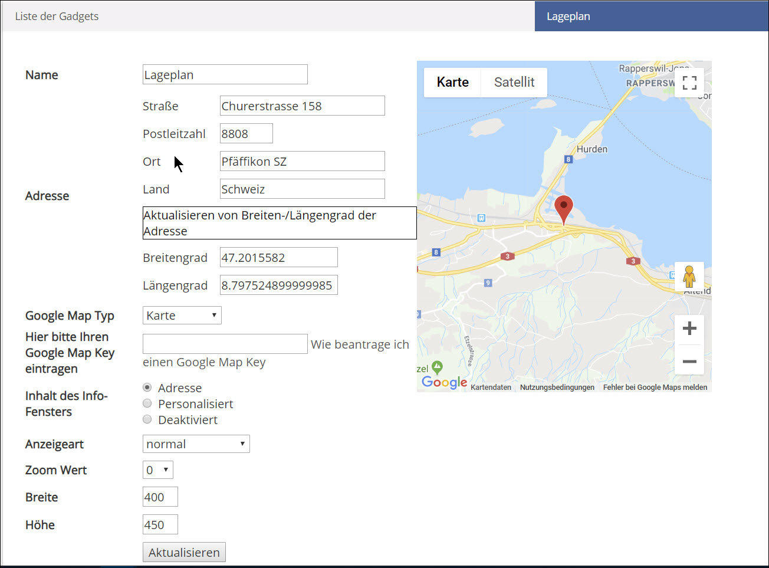This screenshot has height=568, width=769.
Task: Click the Postleitzahl field with 8808
Action: pyautogui.click(x=247, y=133)
